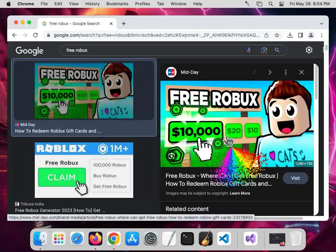The width and height of the screenshot is (336, 252).
Task: Search by image with Google Lens
Action: (264, 50)
